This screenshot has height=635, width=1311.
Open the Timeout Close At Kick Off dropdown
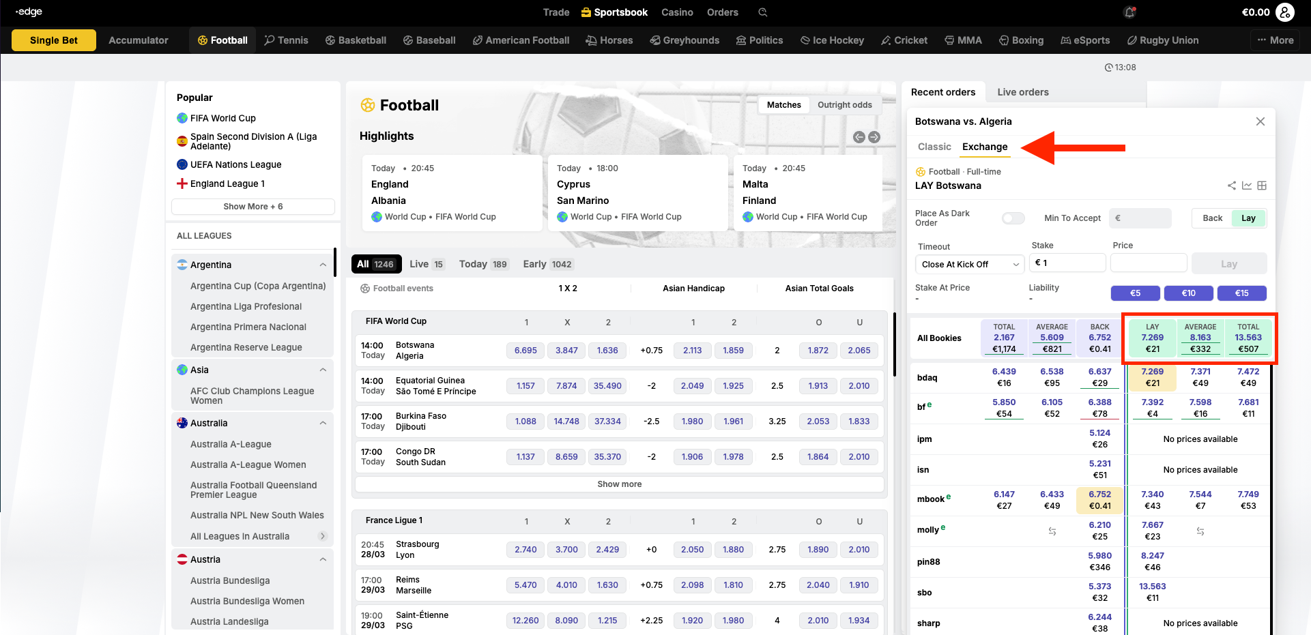click(x=970, y=264)
